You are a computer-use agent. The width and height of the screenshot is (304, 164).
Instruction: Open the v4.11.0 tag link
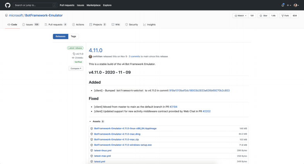pos(78,54)
